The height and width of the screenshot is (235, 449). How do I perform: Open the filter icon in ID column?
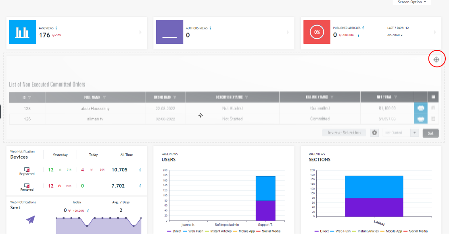pos(29,97)
